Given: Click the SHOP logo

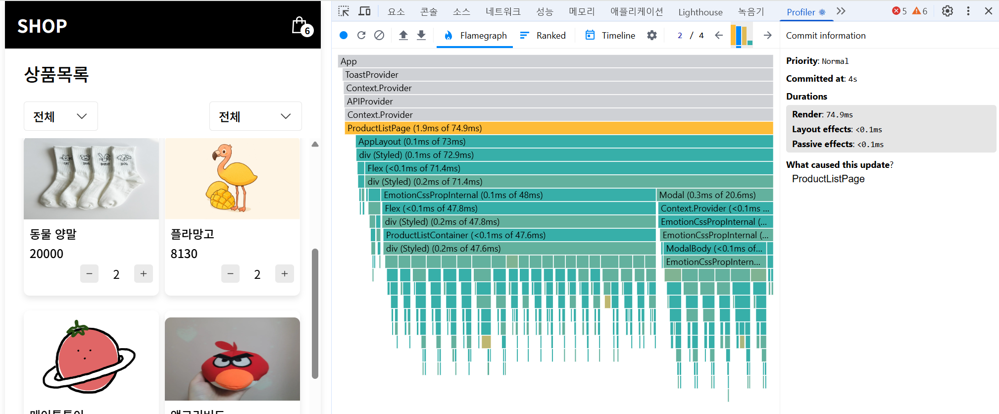Looking at the screenshot, I should click(42, 26).
